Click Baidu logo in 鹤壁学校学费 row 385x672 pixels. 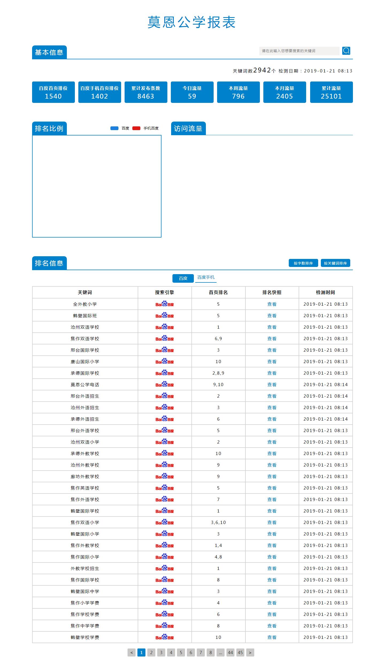coord(165,637)
